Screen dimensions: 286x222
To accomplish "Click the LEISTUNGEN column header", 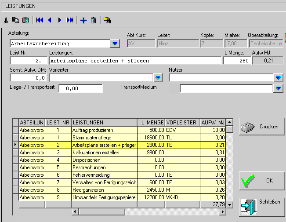I will 104,123.
